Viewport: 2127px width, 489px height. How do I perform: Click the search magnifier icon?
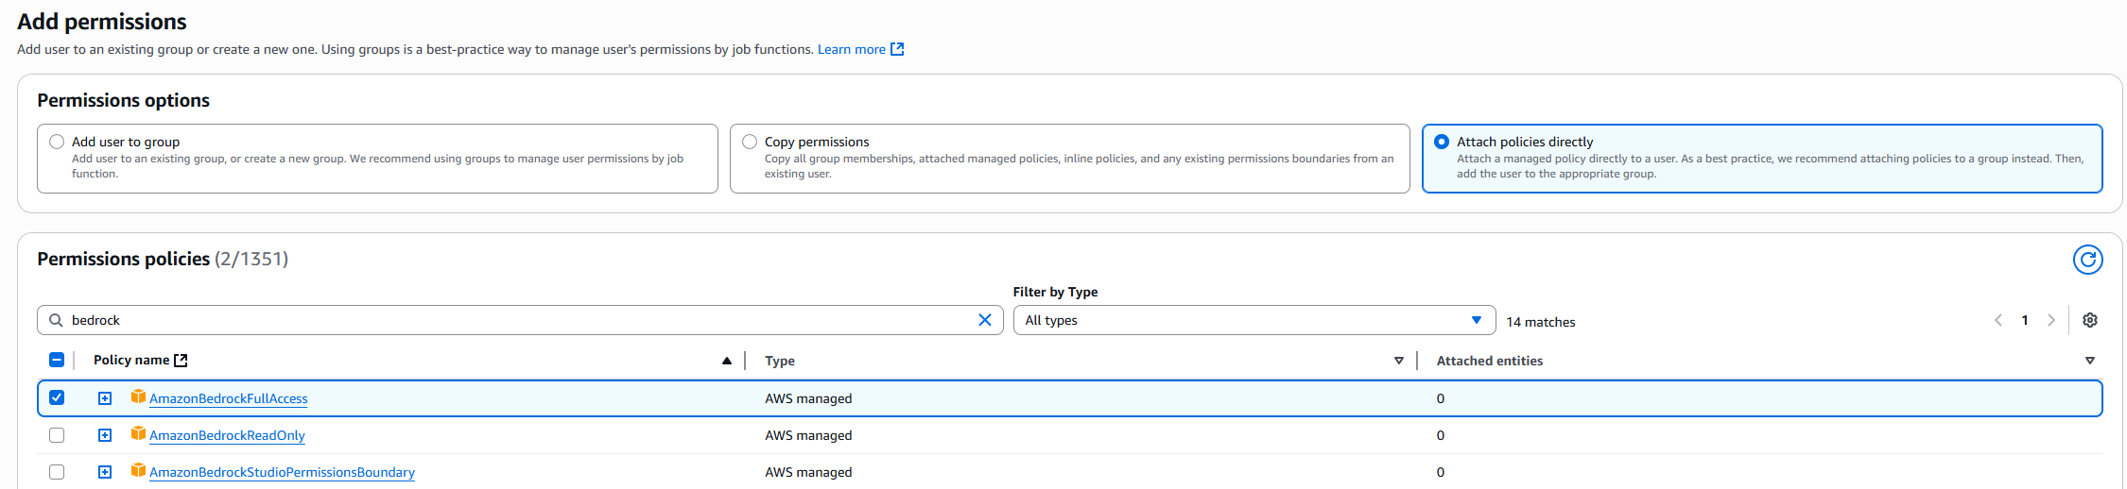pyautogui.click(x=56, y=320)
